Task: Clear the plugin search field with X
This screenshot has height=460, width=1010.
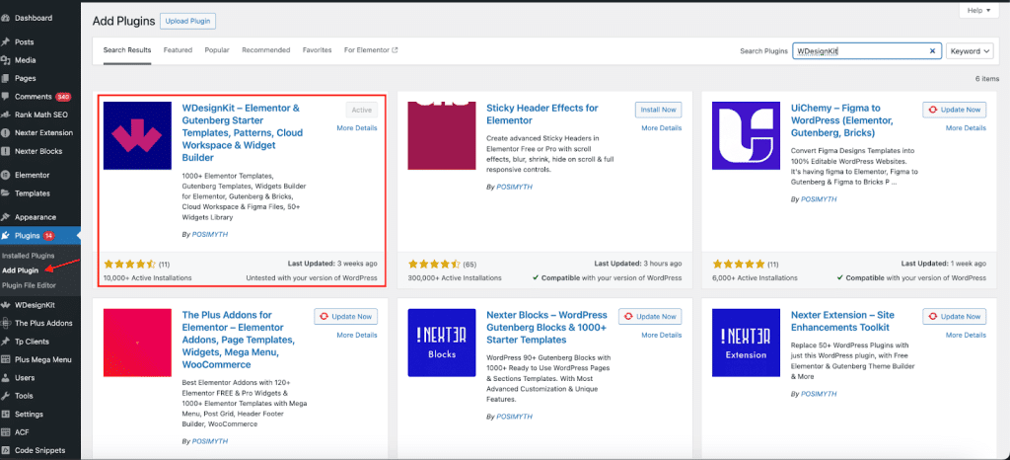Action: [933, 50]
